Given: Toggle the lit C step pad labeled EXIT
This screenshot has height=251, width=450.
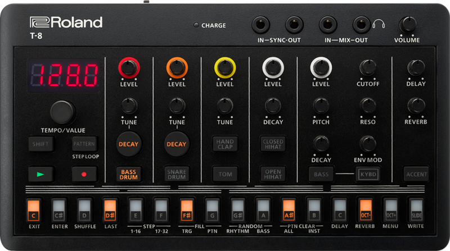Looking at the screenshot, I should (x=34, y=208).
